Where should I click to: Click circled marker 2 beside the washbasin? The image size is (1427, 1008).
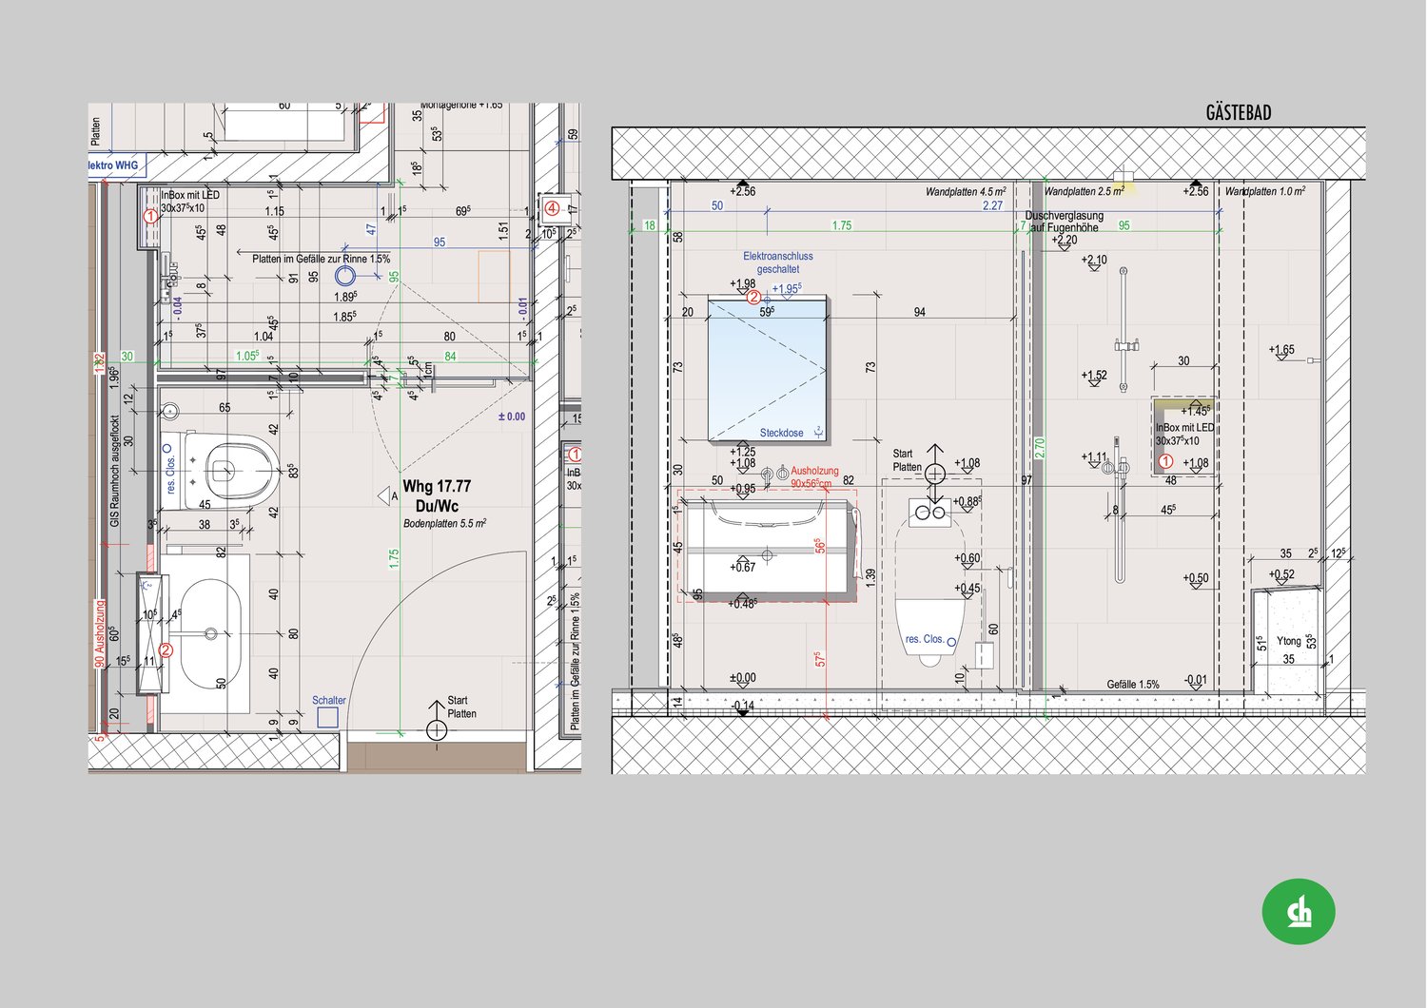164,651
